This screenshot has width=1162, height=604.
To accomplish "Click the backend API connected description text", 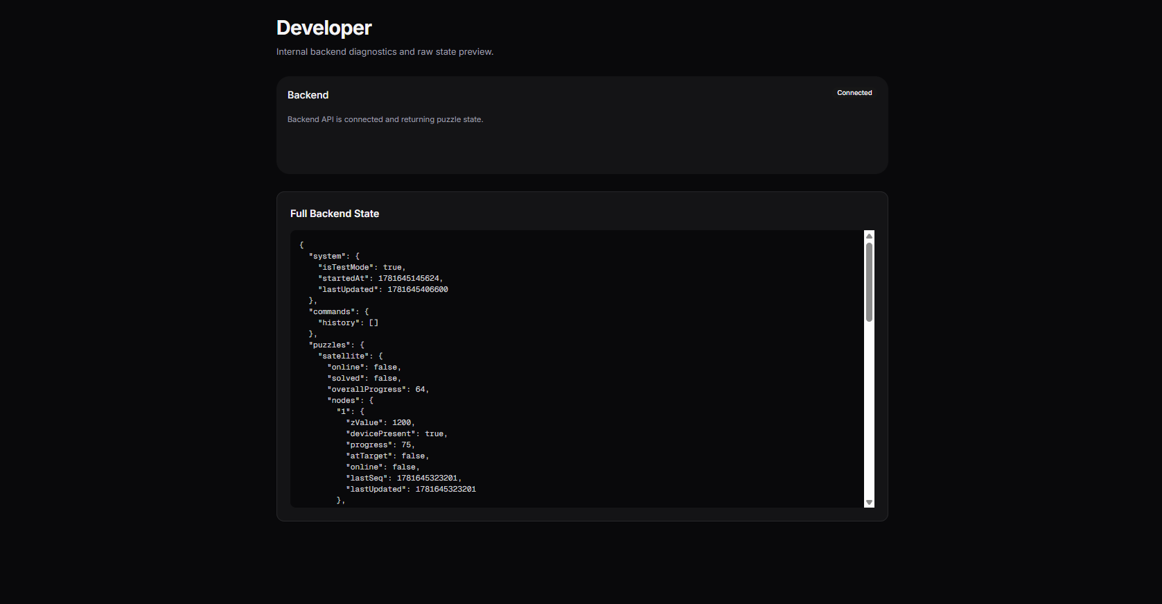I will click(x=385, y=119).
